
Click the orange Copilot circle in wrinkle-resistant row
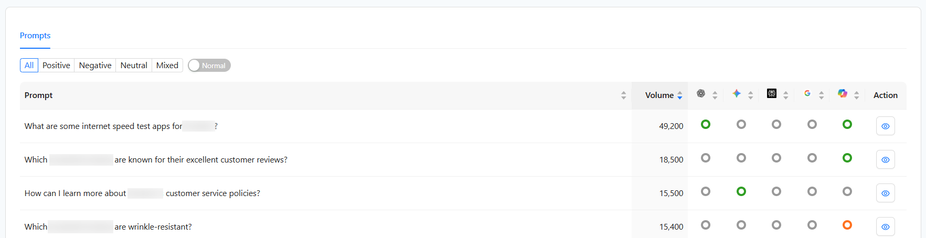coord(847,225)
